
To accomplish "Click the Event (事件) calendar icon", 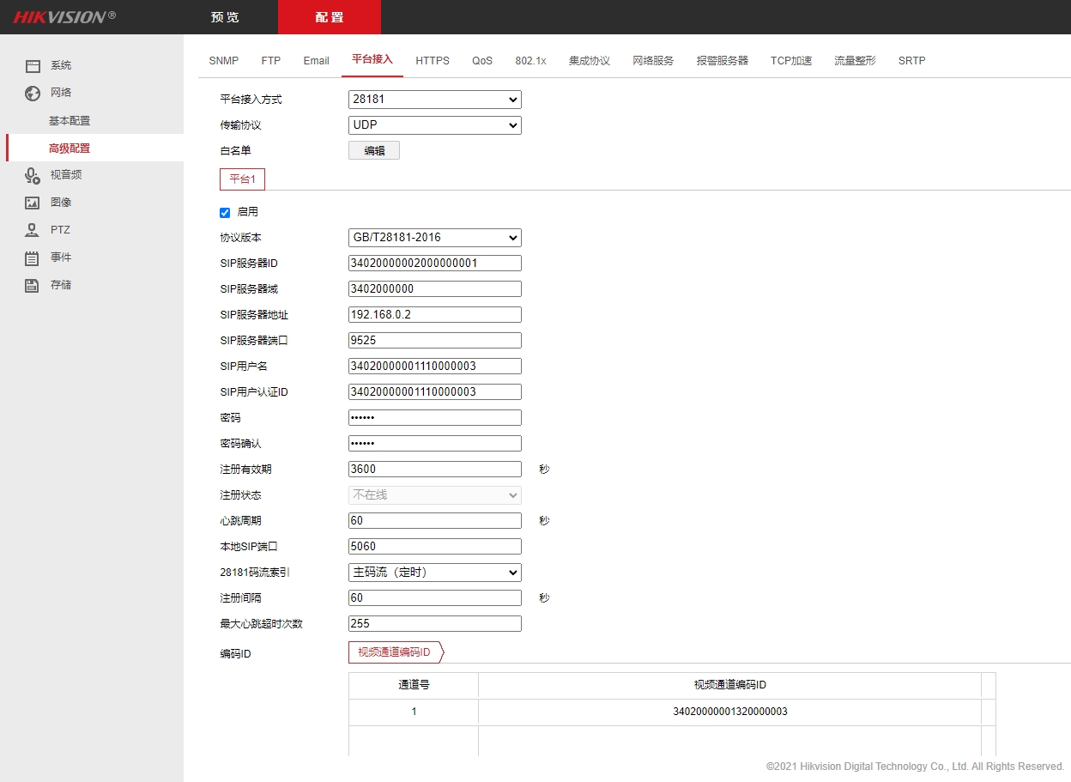I will (x=33, y=258).
